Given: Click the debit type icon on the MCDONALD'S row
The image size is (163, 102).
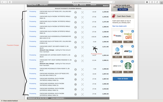Looking at the screenshot, I should pos(76,69).
